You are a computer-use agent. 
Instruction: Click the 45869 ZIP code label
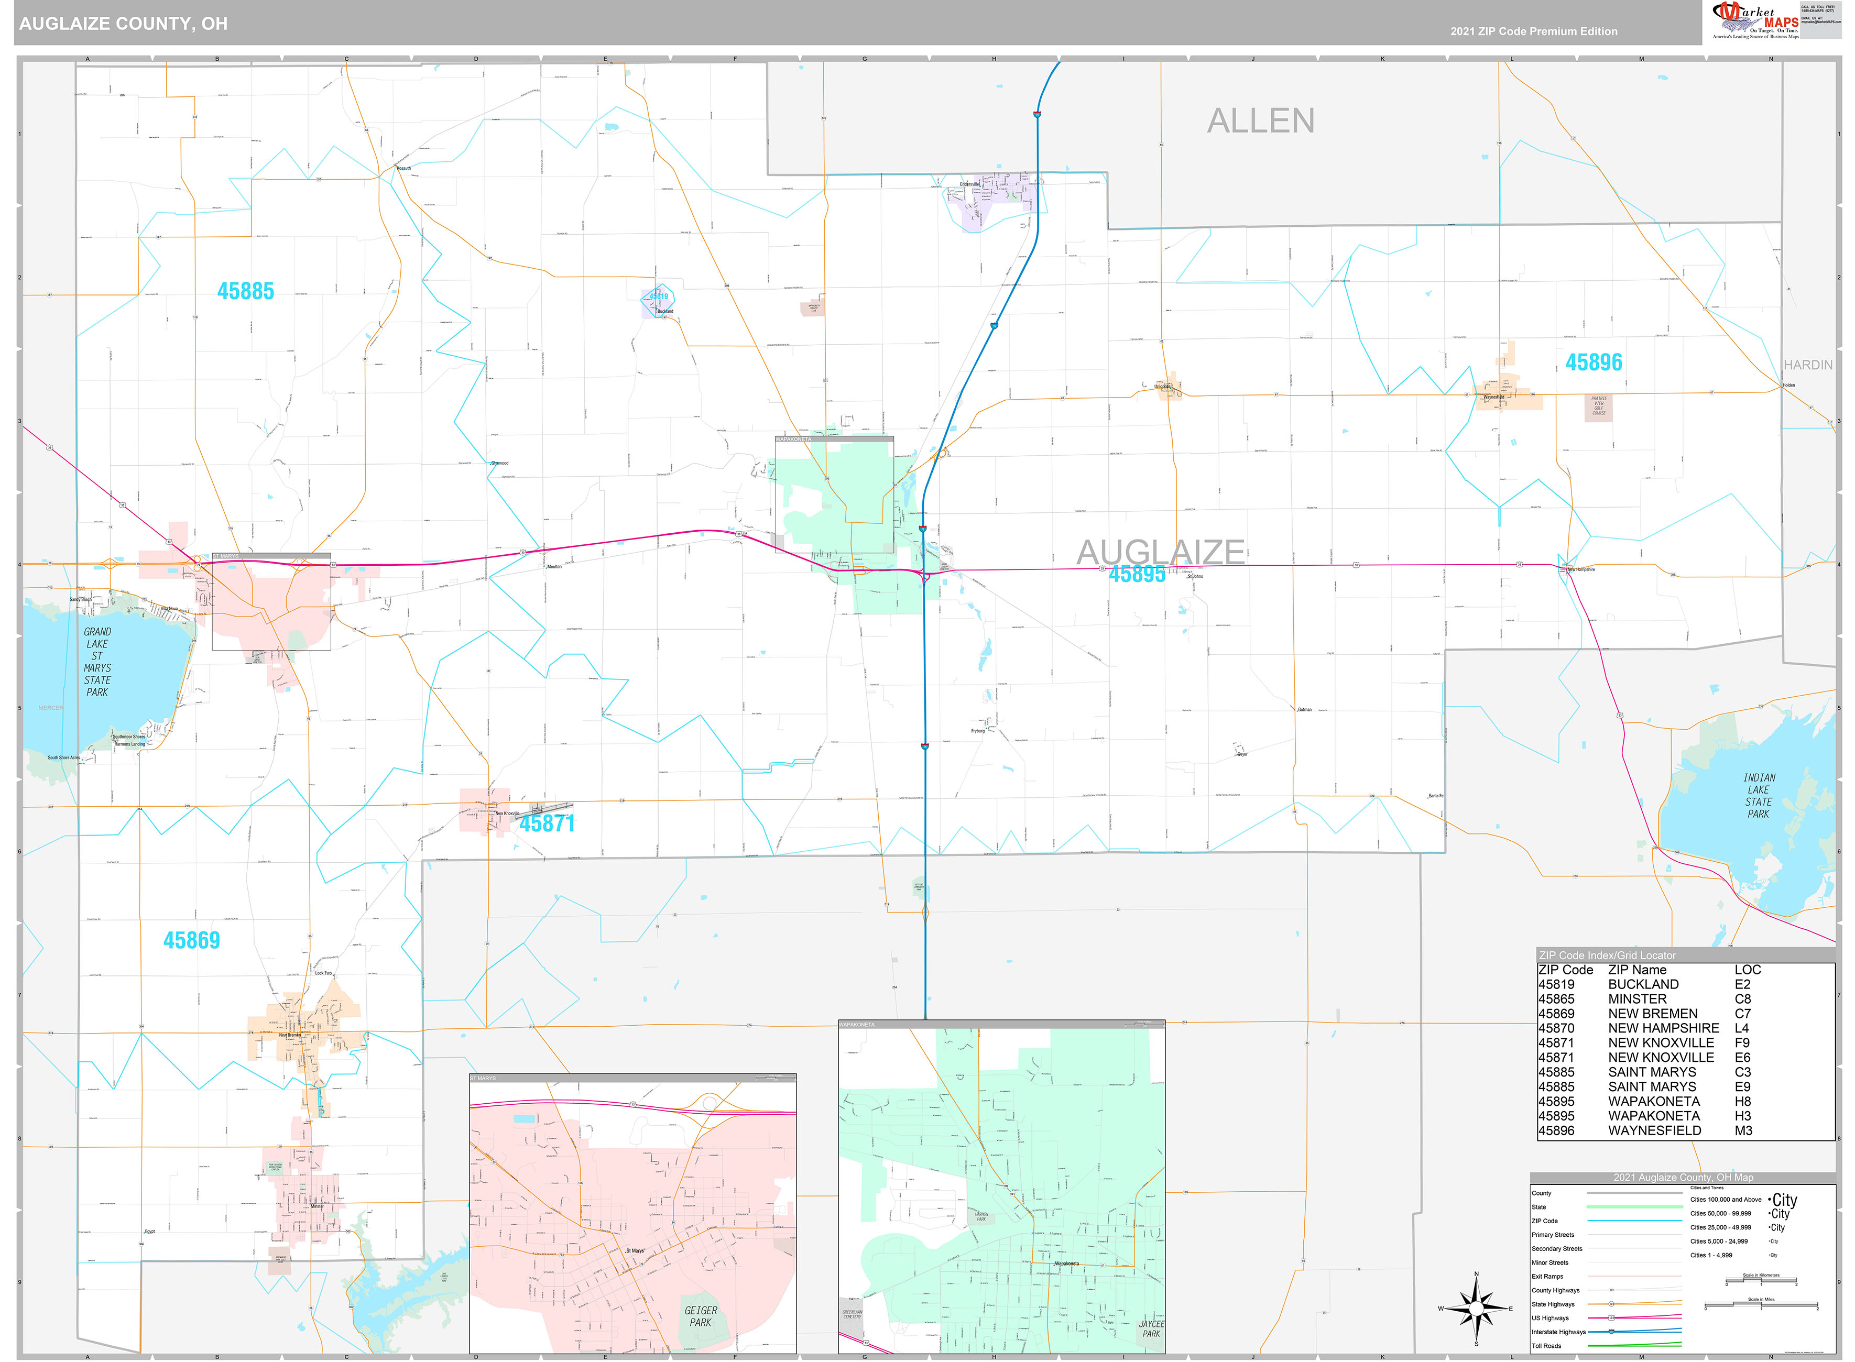click(x=191, y=940)
